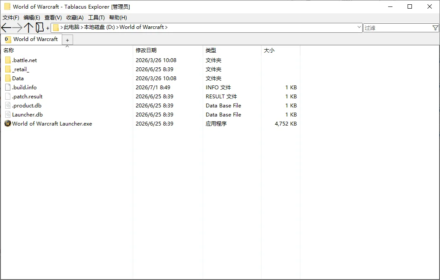
Task: Select the Launcher.db file name
Action: point(27,114)
